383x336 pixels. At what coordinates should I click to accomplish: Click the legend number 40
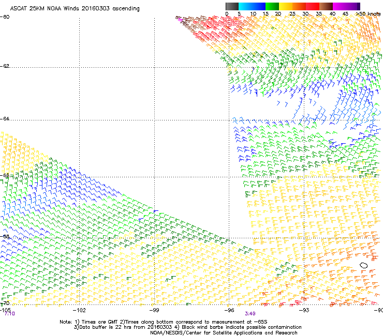click(333, 14)
